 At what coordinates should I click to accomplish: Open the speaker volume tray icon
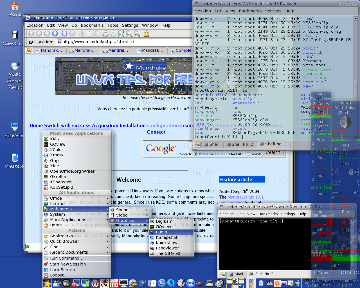click(297, 283)
